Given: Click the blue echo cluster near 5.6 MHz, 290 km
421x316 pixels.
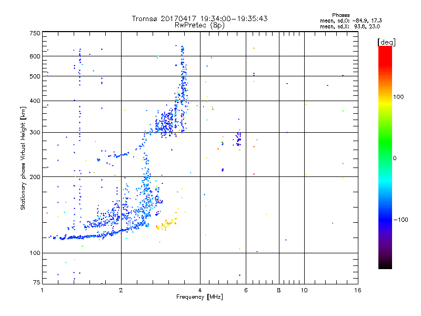Looking at the screenshot, I should click(x=238, y=138).
